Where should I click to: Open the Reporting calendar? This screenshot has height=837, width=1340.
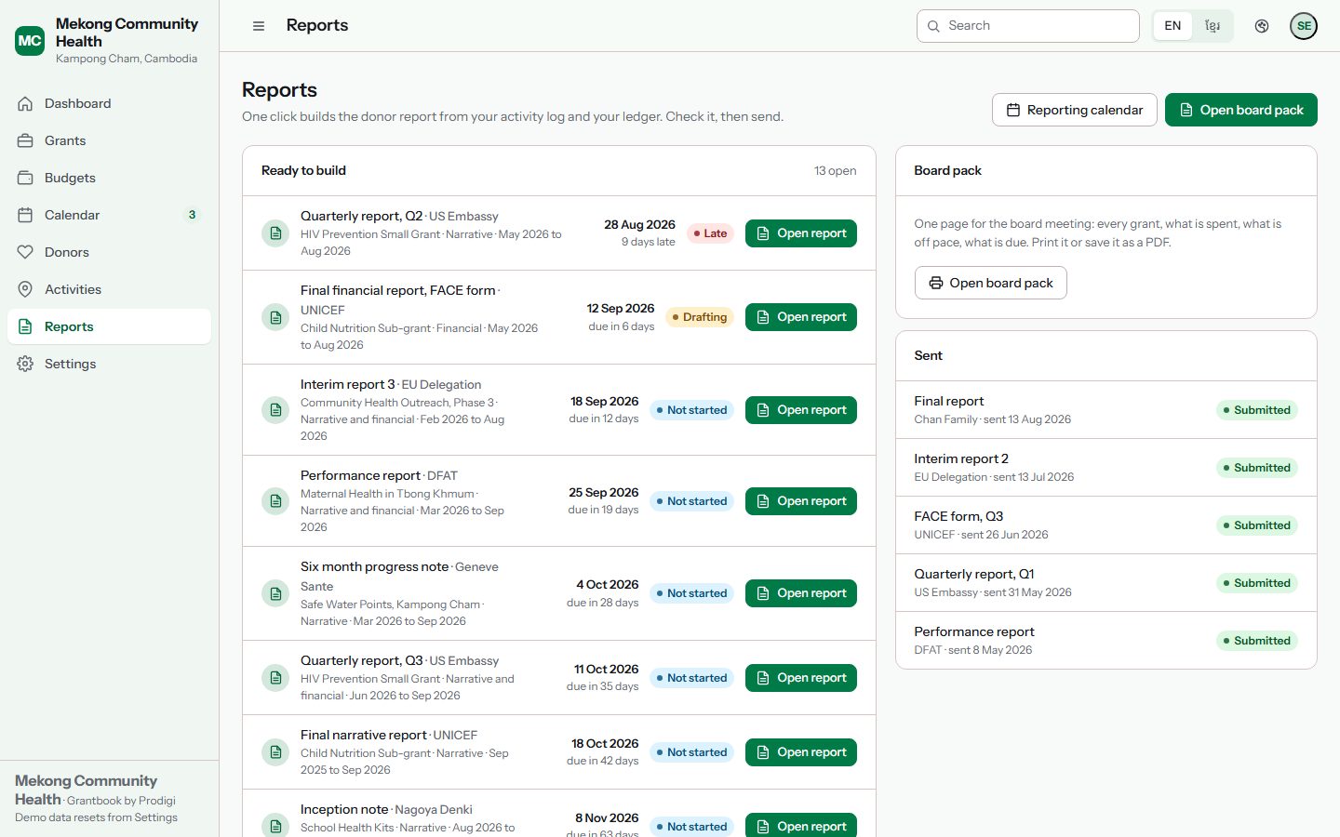[x=1075, y=110]
